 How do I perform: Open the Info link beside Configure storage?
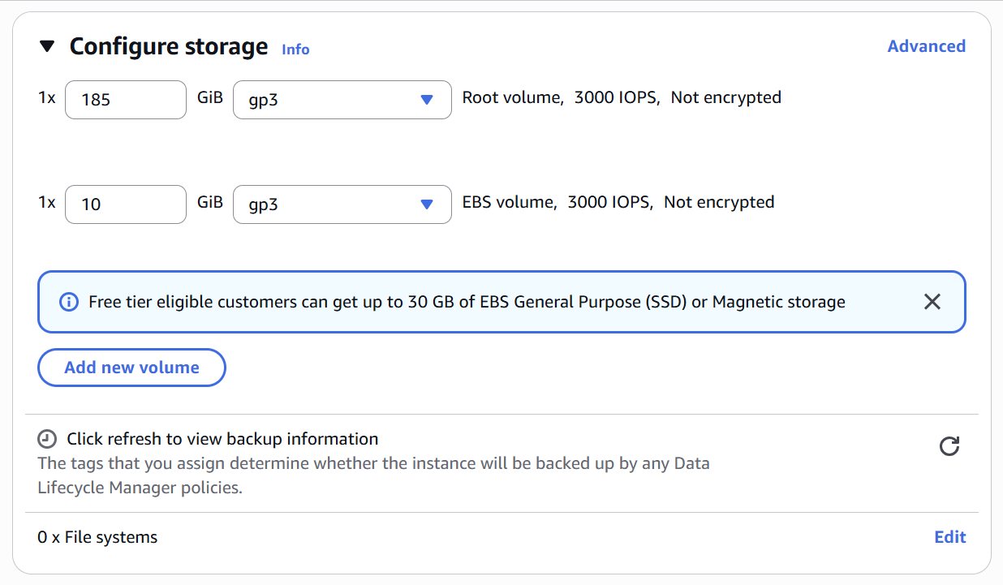[x=295, y=49]
